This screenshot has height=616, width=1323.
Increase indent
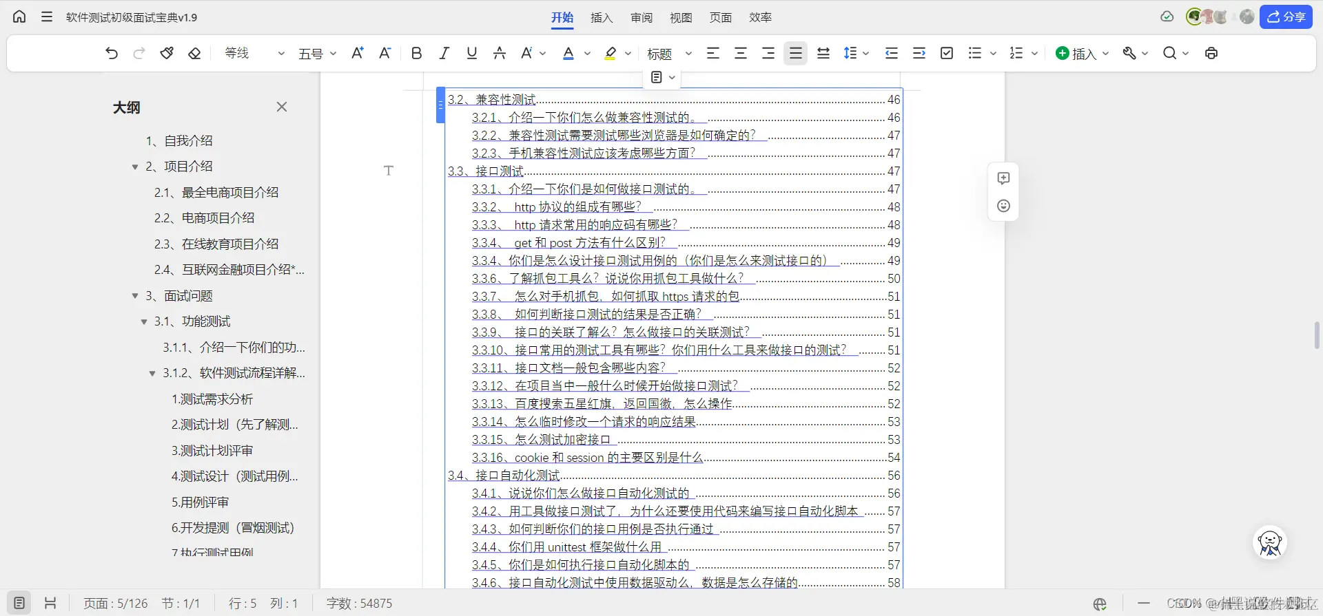pos(919,53)
